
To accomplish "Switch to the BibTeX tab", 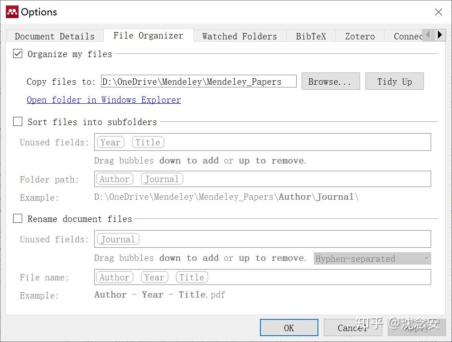I will pos(311,36).
